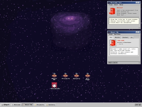Open the Projects desktop icon
The width and height of the screenshot is (142, 107).
(x=66, y=76)
